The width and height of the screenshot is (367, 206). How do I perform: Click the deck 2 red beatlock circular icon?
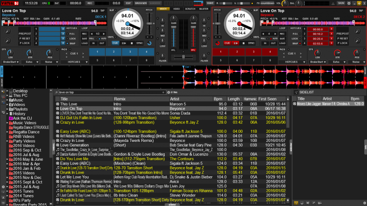pyautogui.click(x=217, y=43)
